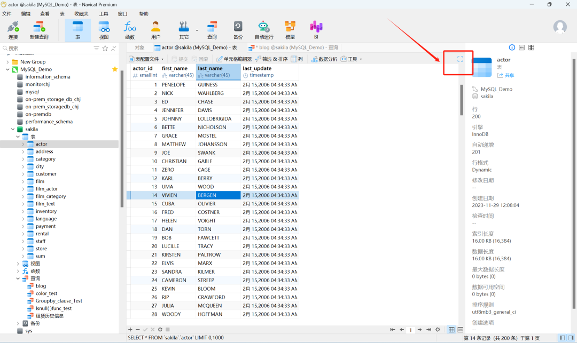Screen dimensions: 577x343
Task: Click the add record plus icon
Action: pyautogui.click(x=130, y=330)
